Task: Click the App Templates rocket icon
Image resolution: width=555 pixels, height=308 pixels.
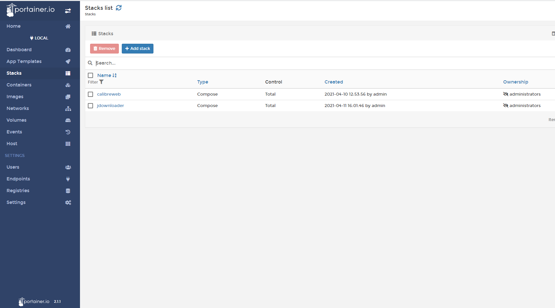Action: click(x=68, y=62)
